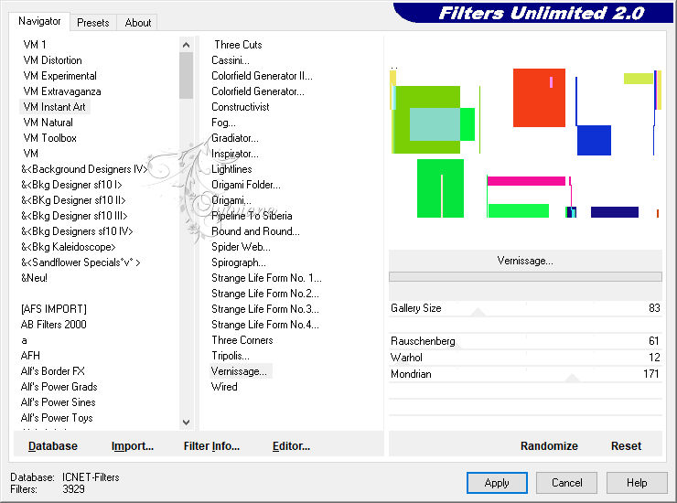Select Alf's Power Sines category

pos(59,402)
